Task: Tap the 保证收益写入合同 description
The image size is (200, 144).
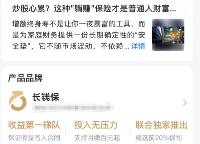Action: pyautogui.click(x=34, y=138)
